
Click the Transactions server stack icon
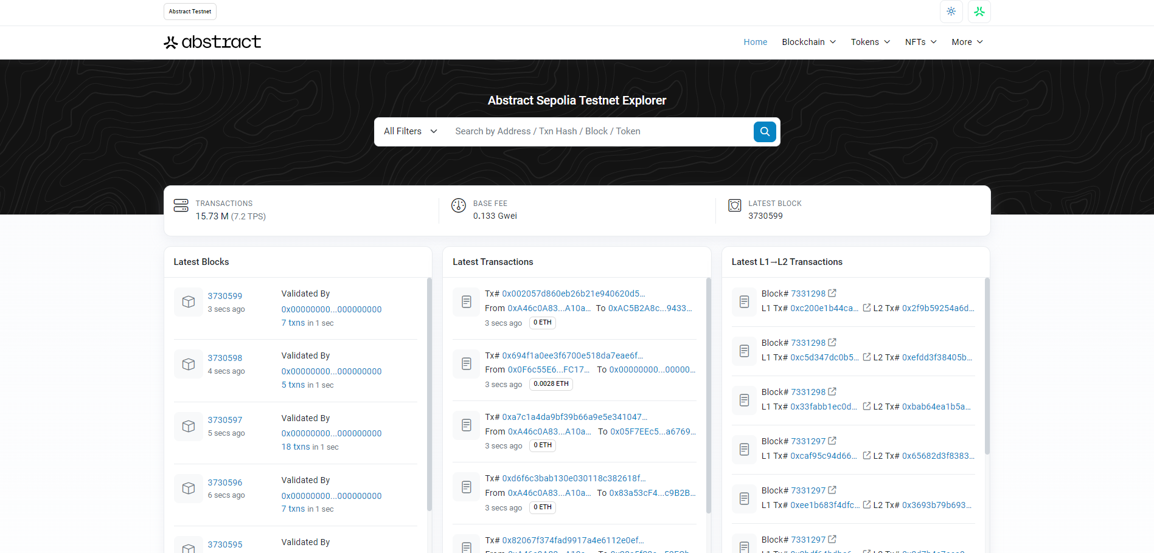point(181,205)
